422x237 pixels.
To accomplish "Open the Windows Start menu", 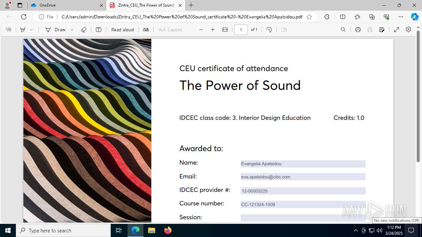I will (x=8, y=230).
